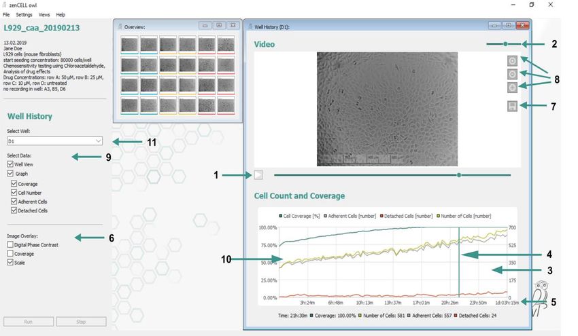Uncheck the Adherent Cells checkbox
Image resolution: width=578 pixels, height=336 pixels.
coord(14,202)
